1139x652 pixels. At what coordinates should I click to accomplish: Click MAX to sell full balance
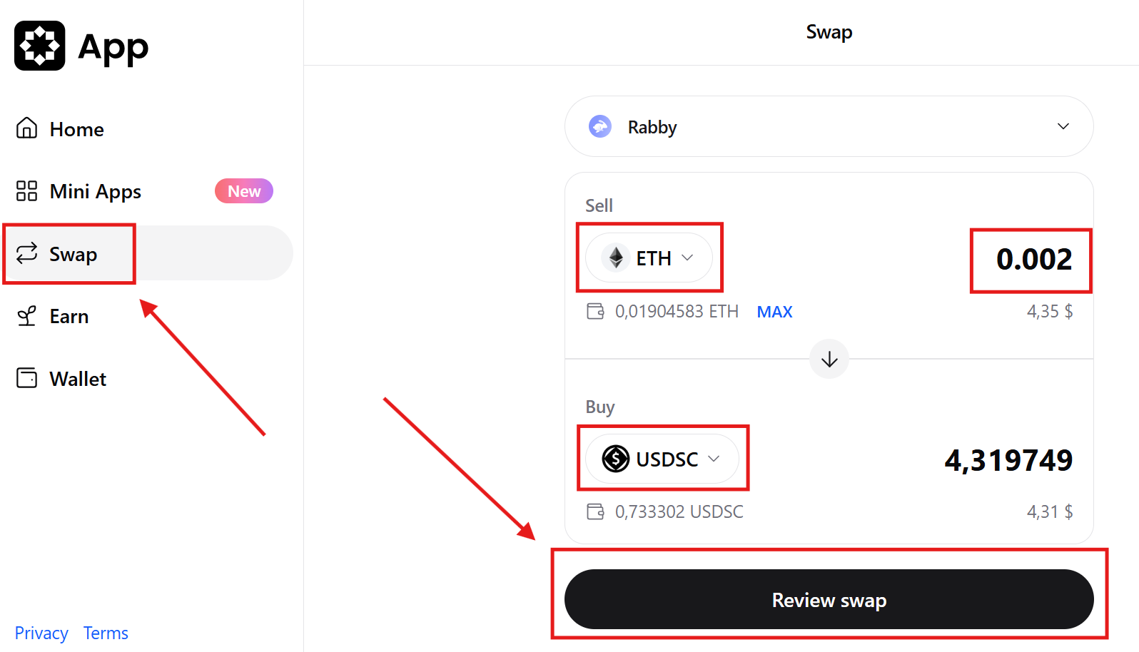[775, 312]
